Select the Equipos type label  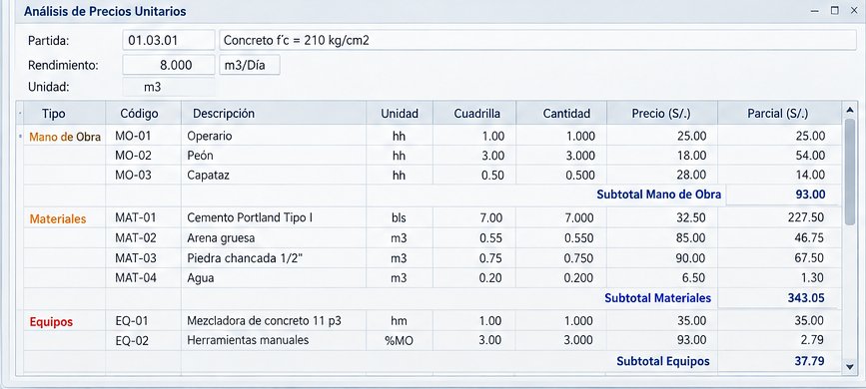(x=51, y=322)
